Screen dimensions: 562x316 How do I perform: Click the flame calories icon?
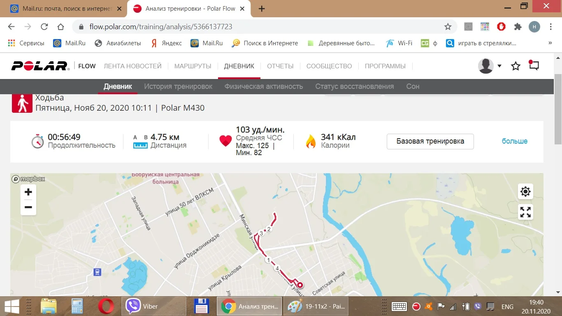pos(311,141)
